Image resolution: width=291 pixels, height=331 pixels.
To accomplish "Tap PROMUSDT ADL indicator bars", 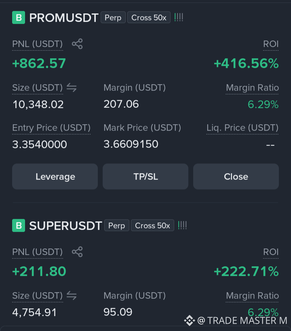I will click(179, 17).
